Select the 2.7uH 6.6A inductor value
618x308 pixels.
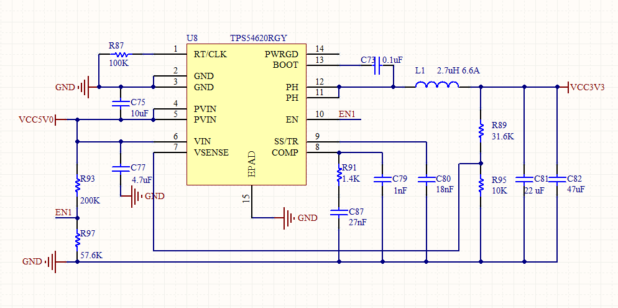pos(458,71)
